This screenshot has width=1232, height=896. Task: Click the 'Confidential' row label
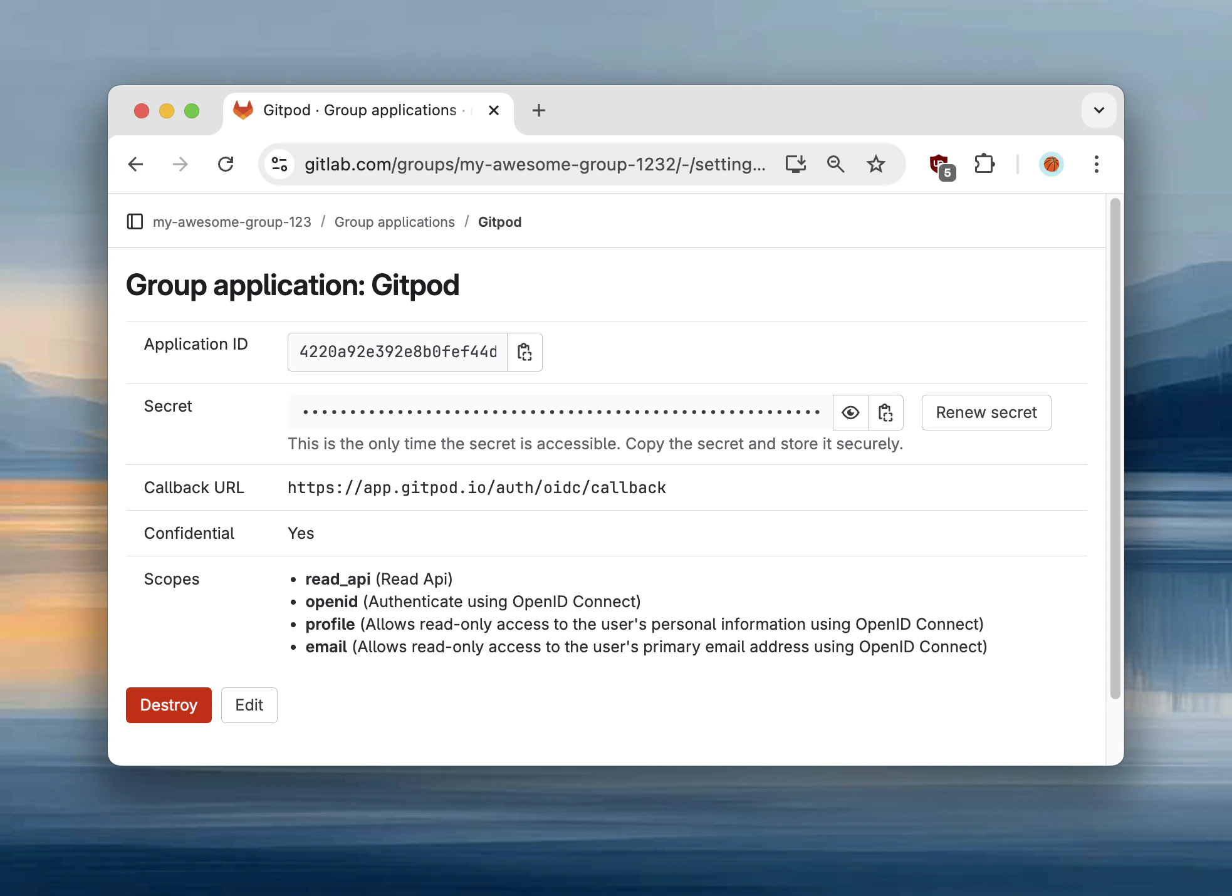pos(189,533)
